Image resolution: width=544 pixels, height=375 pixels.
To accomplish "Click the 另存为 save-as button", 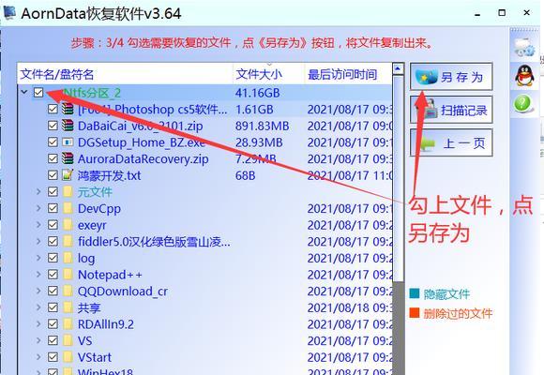I will (451, 77).
